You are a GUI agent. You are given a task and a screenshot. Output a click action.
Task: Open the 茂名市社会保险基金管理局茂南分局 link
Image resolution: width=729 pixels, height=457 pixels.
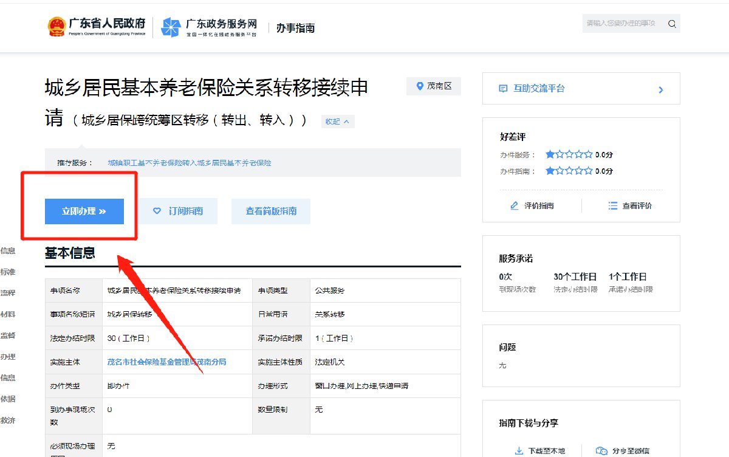tap(166, 362)
